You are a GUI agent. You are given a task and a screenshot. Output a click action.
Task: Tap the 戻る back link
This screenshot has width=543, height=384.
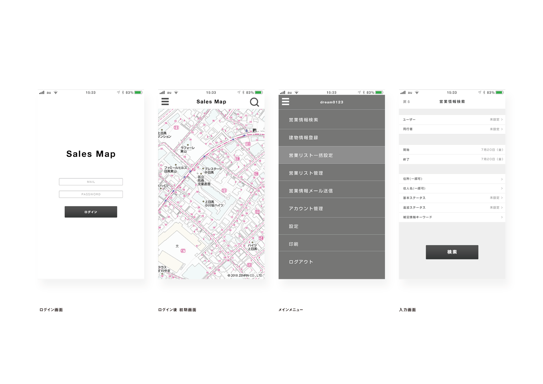click(x=406, y=102)
